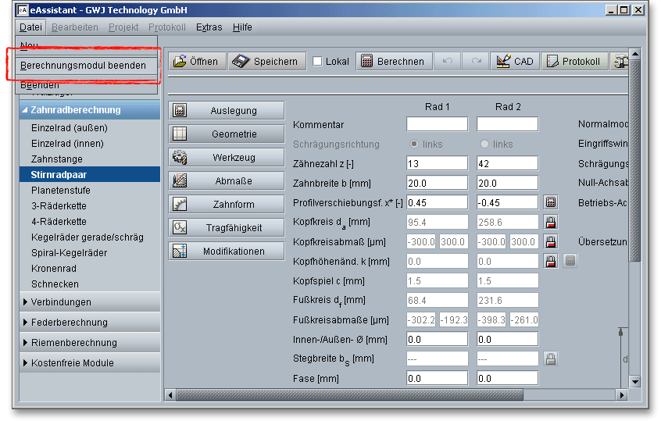This screenshot has width=661, height=421.
Task: Unlock the Kopfhöhenänderung k lock icon
Action: [x=551, y=261]
